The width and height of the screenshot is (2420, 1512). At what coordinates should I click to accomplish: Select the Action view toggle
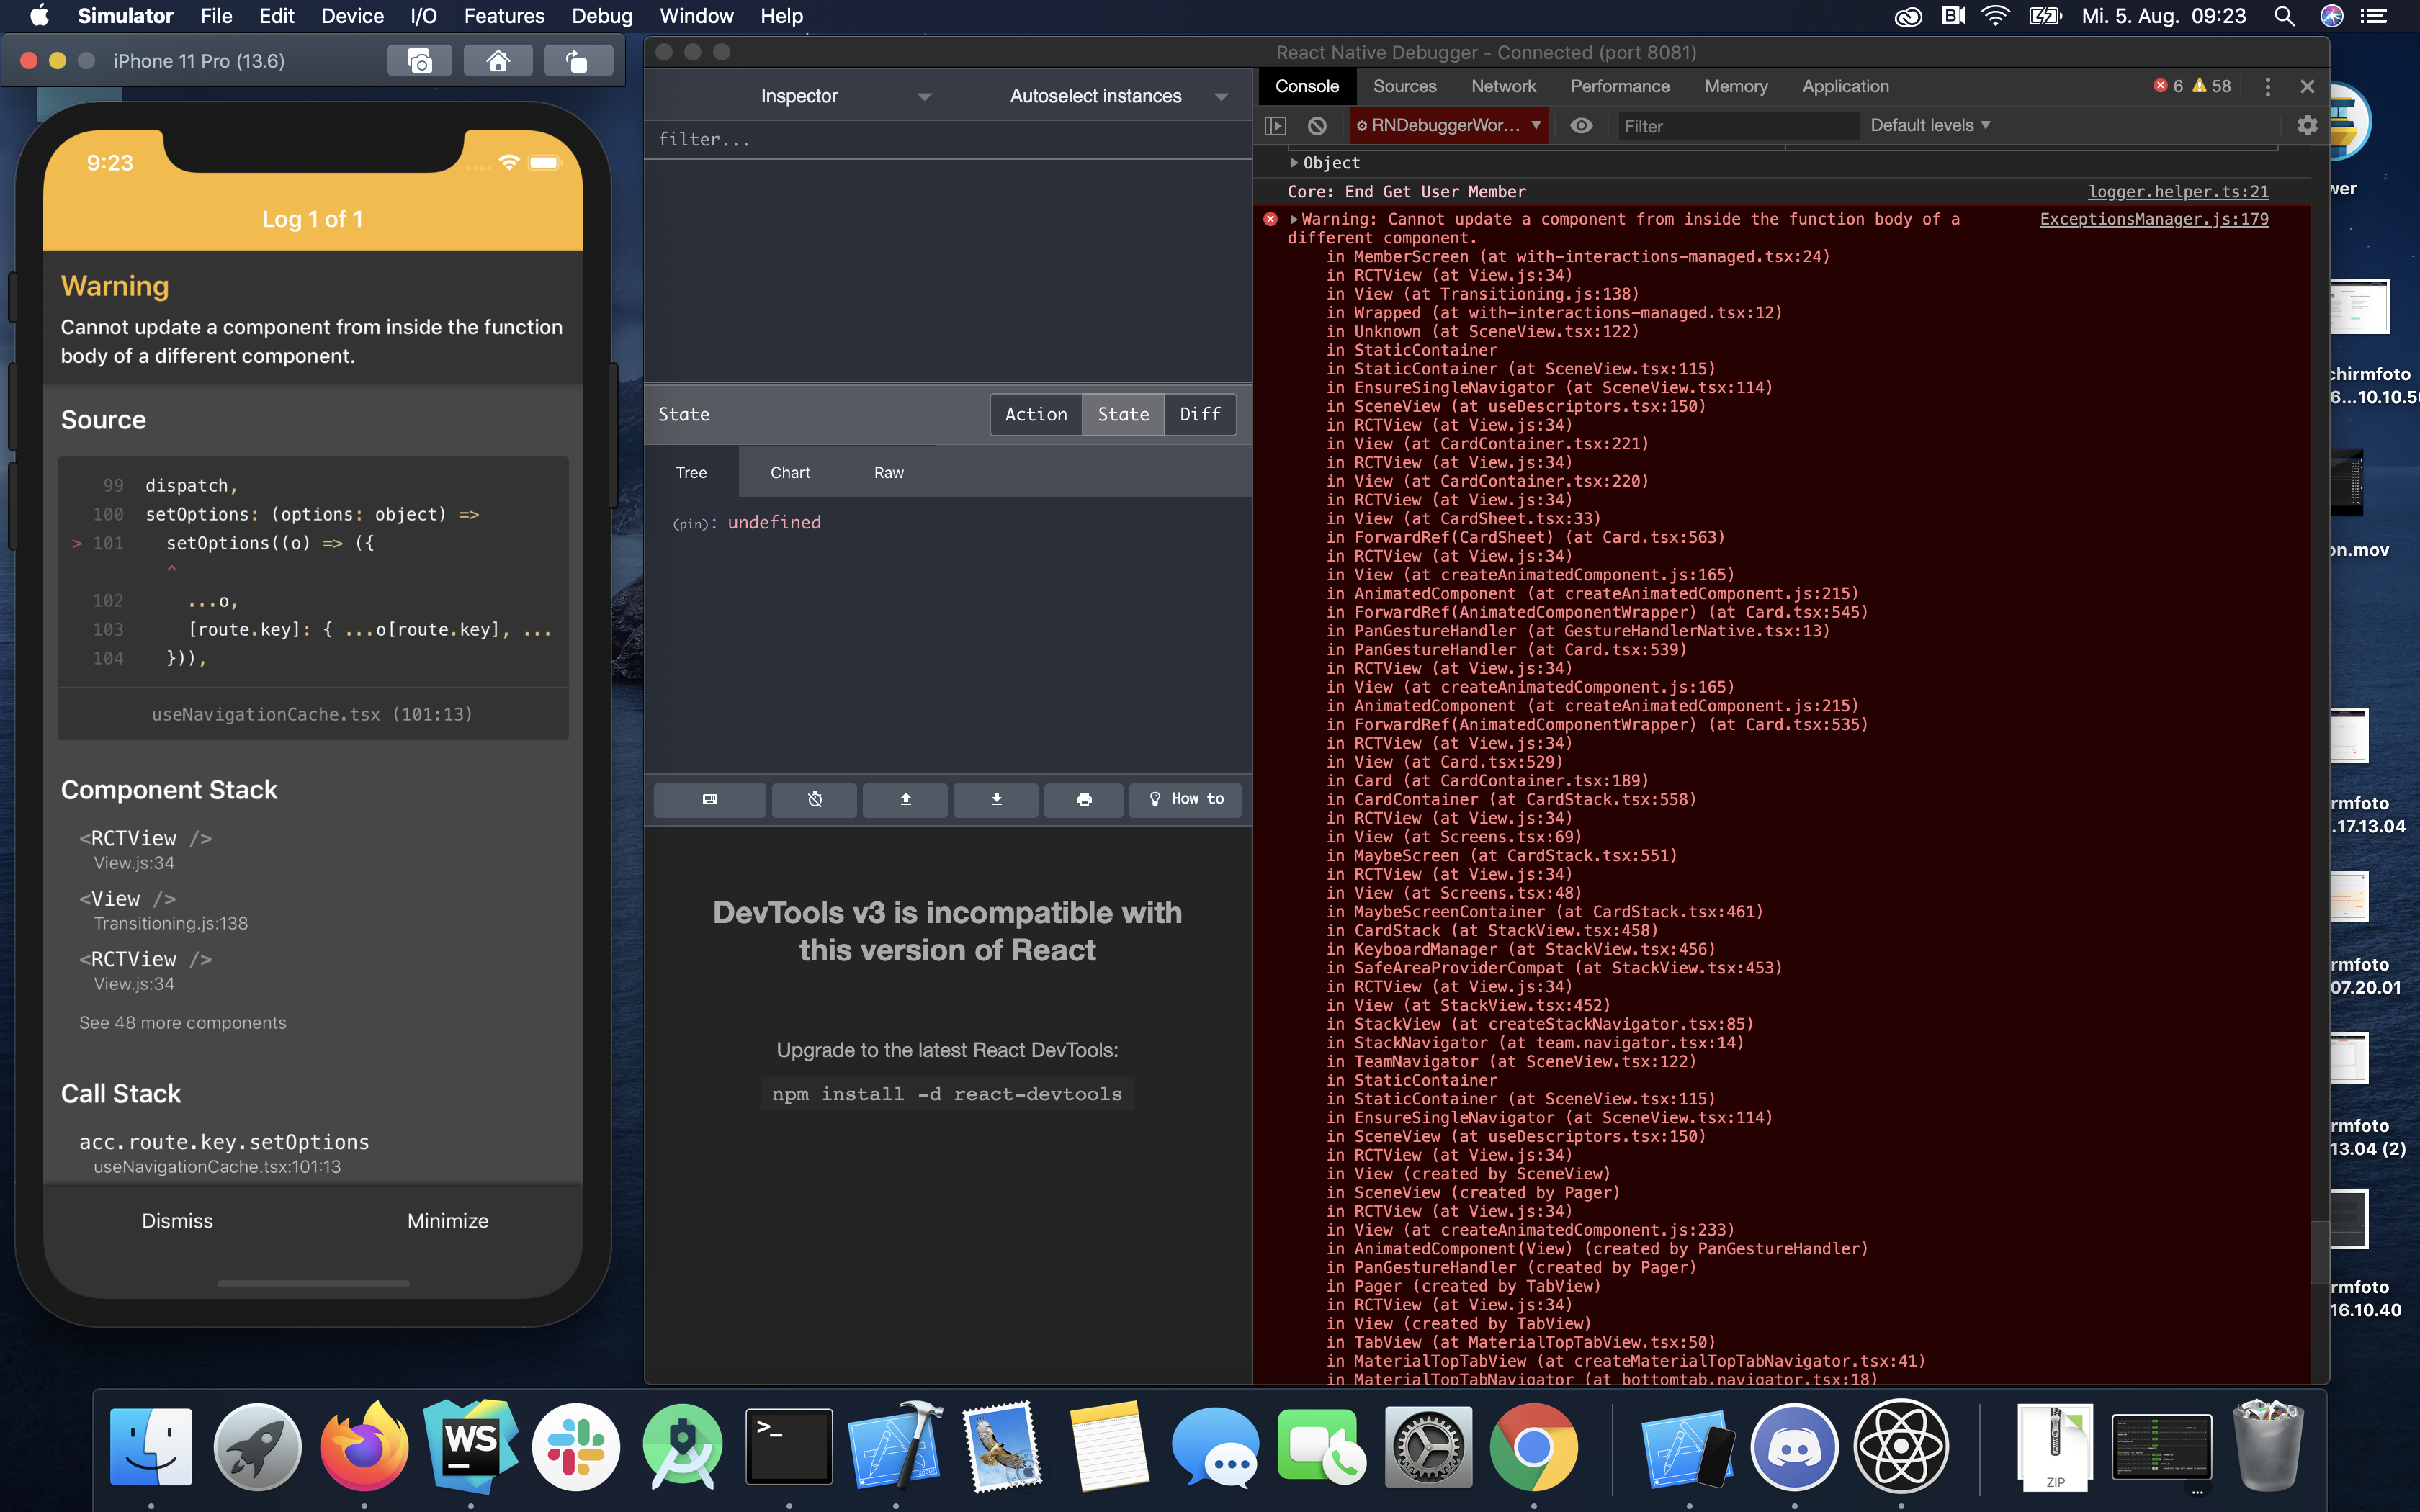click(x=1036, y=415)
